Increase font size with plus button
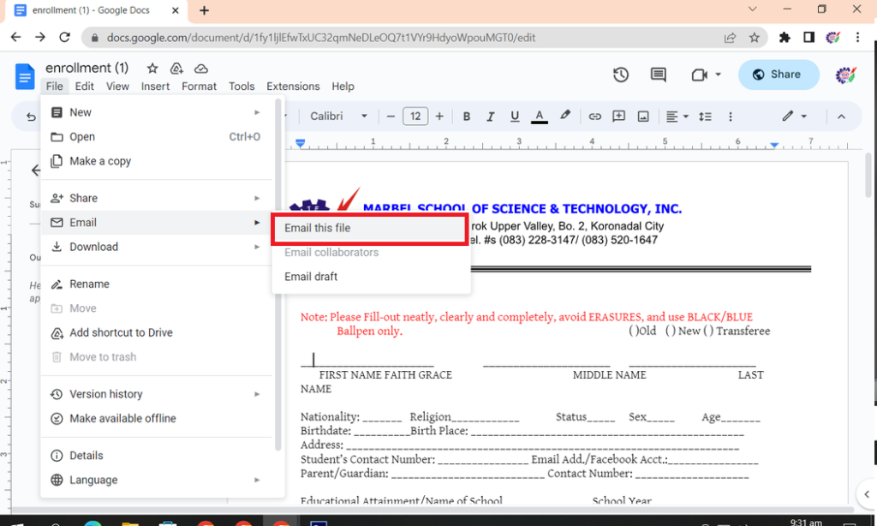This screenshot has width=877, height=526. 439,116
